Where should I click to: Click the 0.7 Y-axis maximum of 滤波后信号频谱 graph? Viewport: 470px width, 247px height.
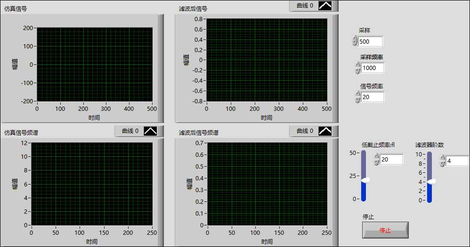coord(199,143)
